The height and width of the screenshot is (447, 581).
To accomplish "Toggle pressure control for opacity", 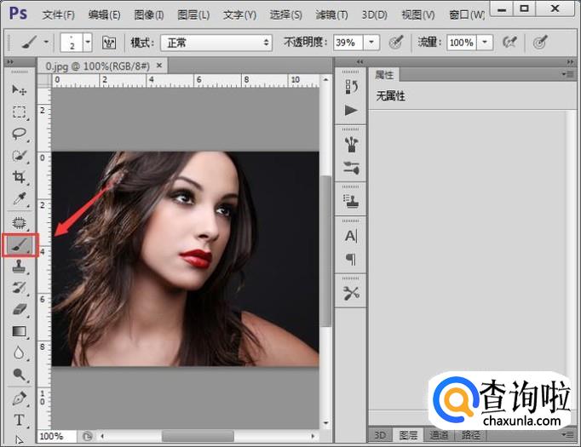I will coord(395,42).
